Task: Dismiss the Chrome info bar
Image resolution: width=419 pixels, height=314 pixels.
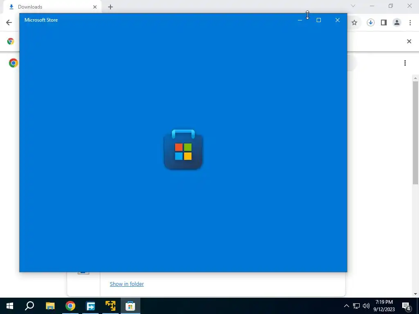Action: tap(409, 41)
